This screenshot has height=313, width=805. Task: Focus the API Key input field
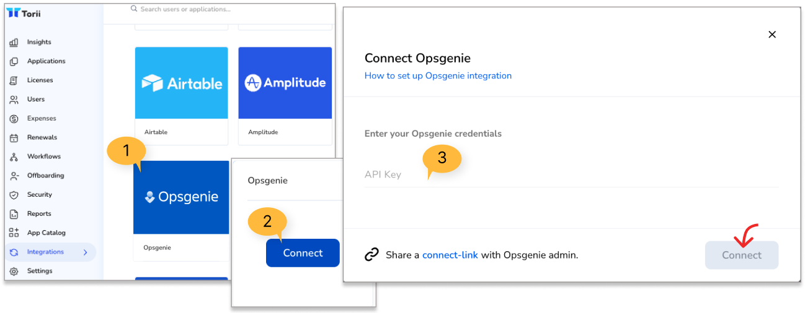(x=571, y=174)
